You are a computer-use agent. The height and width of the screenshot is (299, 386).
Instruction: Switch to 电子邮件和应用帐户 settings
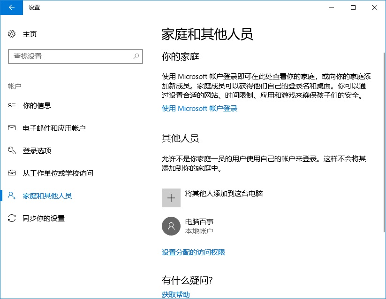pos(54,127)
